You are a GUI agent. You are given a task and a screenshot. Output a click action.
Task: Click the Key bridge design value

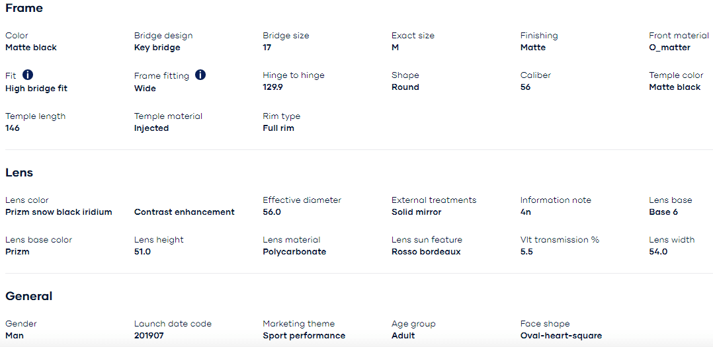tap(157, 48)
